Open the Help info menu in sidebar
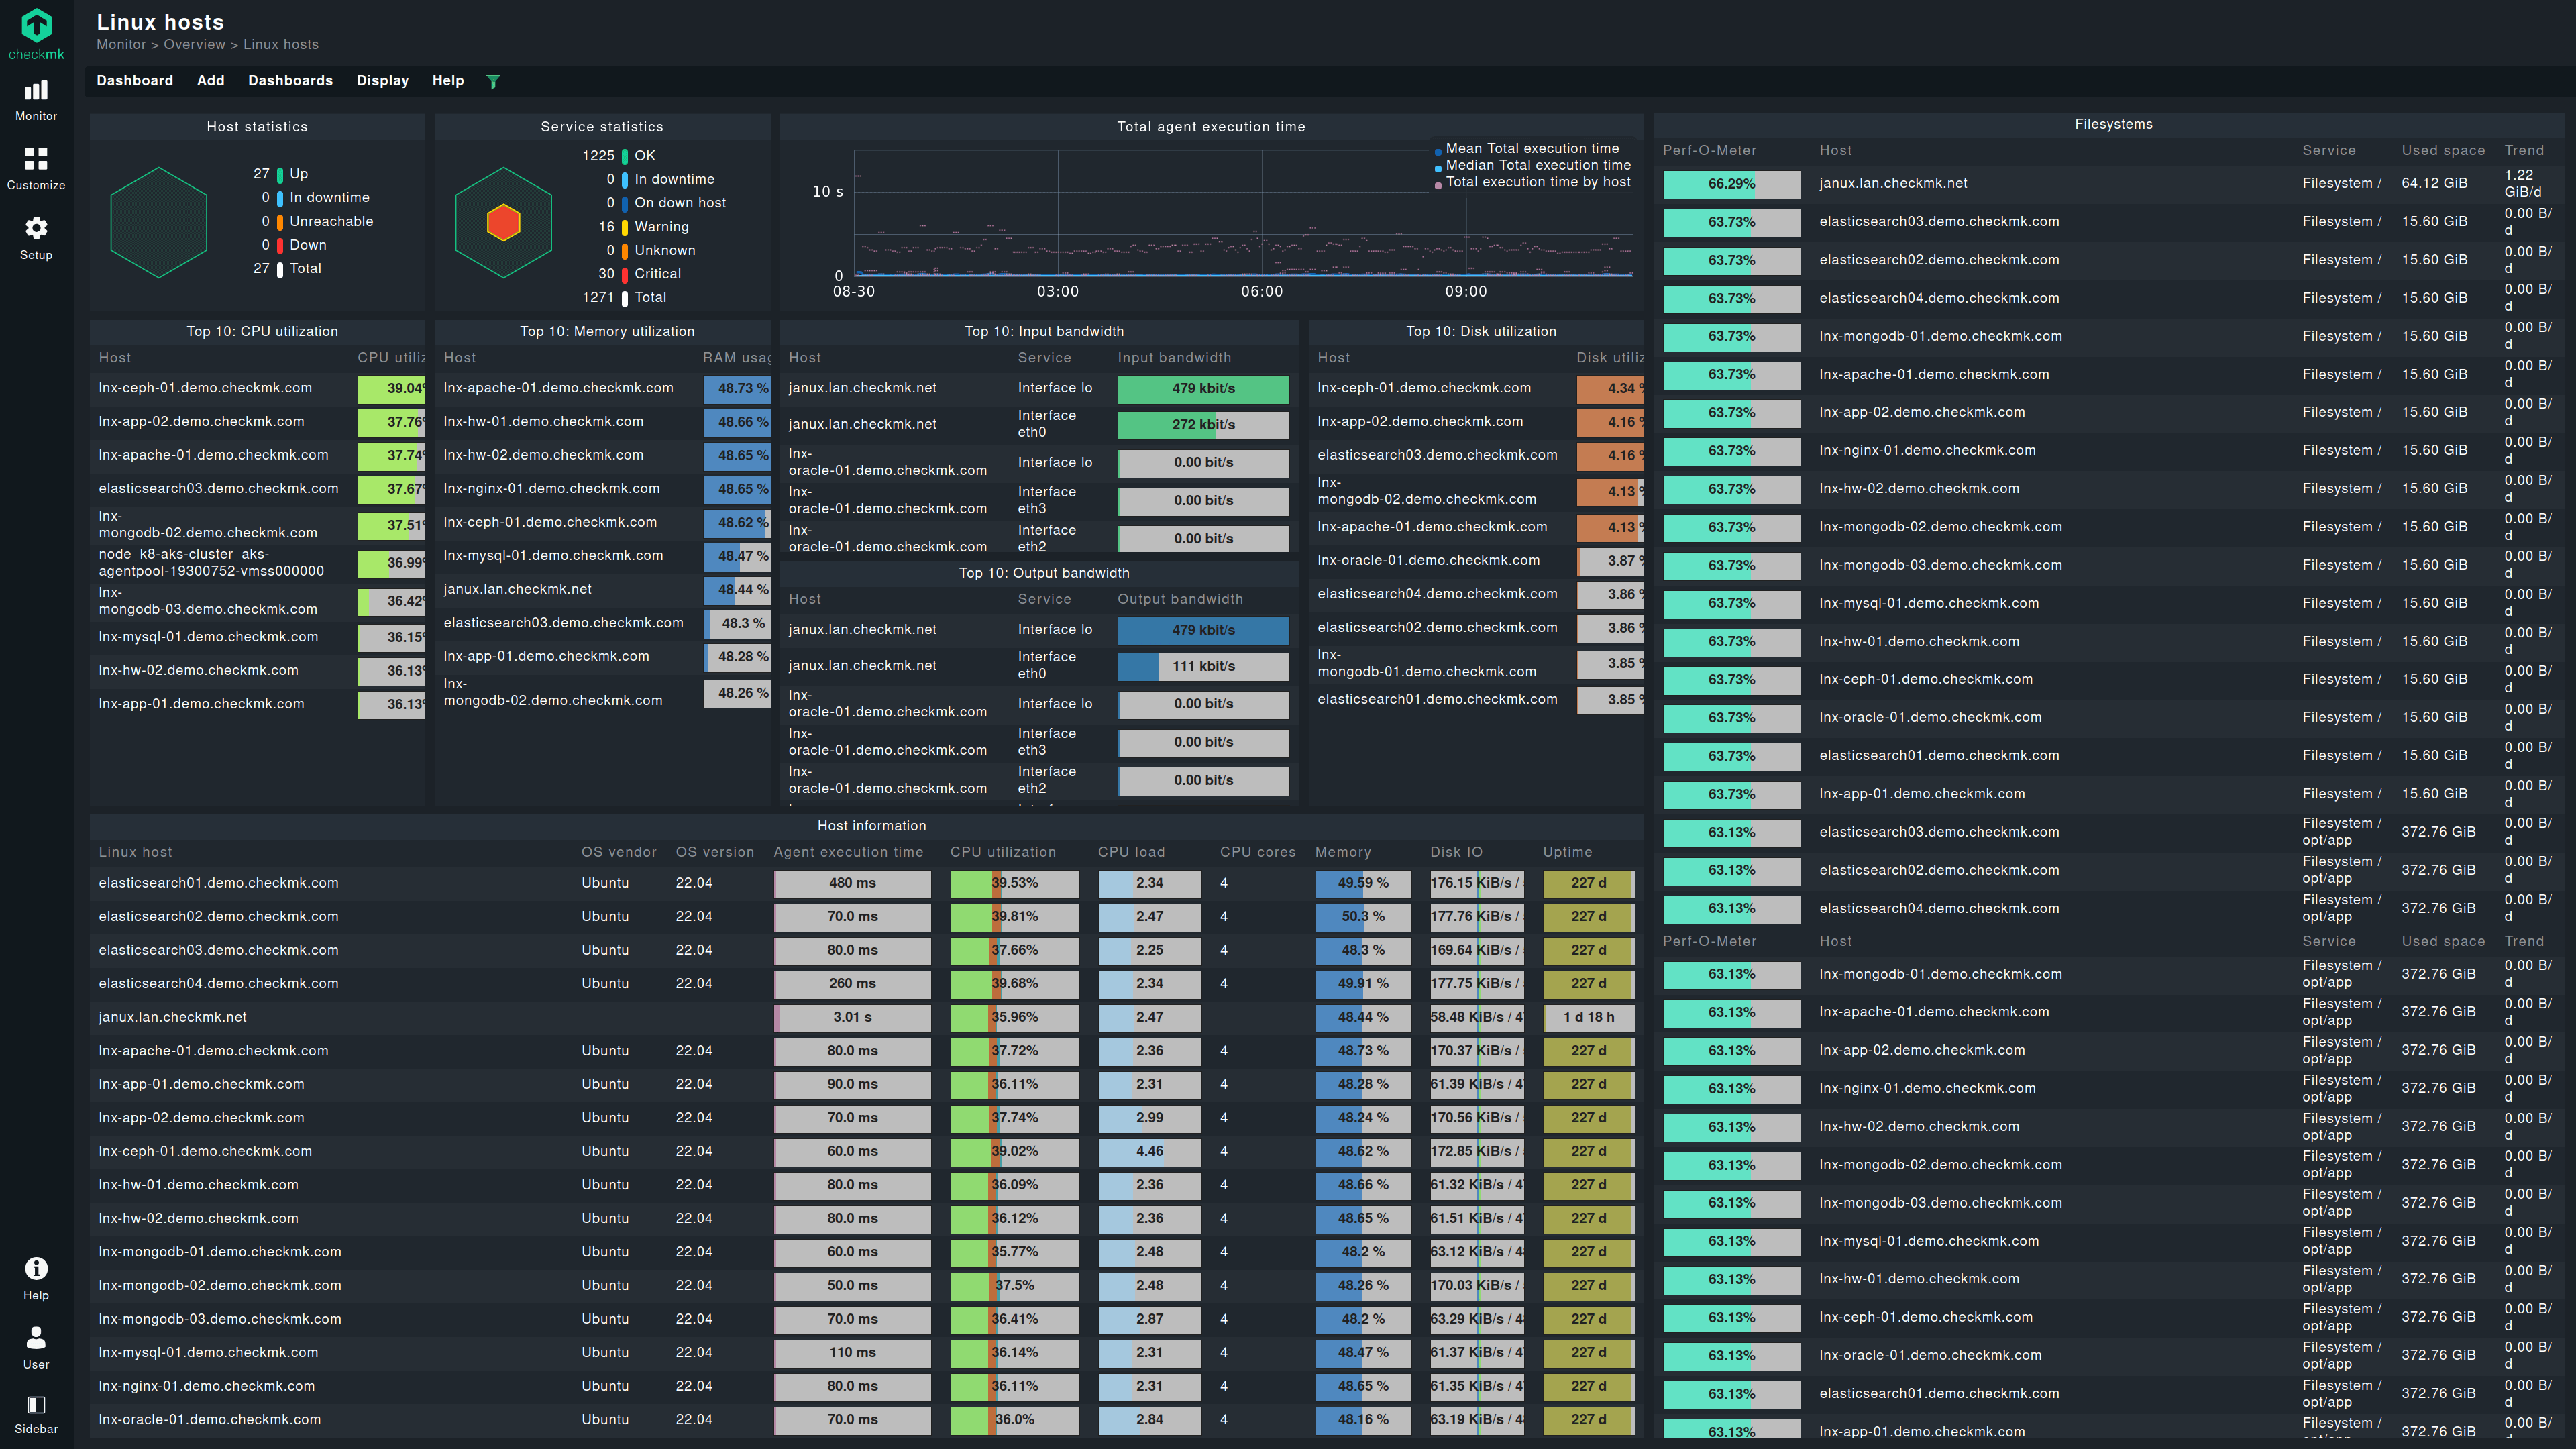This screenshot has width=2576, height=1449. [36, 1279]
